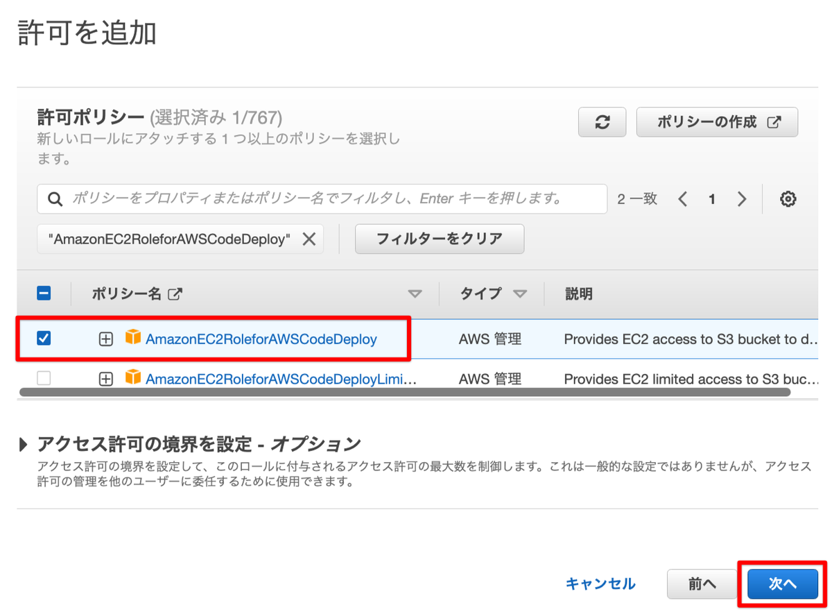
Task: Click フィルターをクリア button
Action: 440,239
